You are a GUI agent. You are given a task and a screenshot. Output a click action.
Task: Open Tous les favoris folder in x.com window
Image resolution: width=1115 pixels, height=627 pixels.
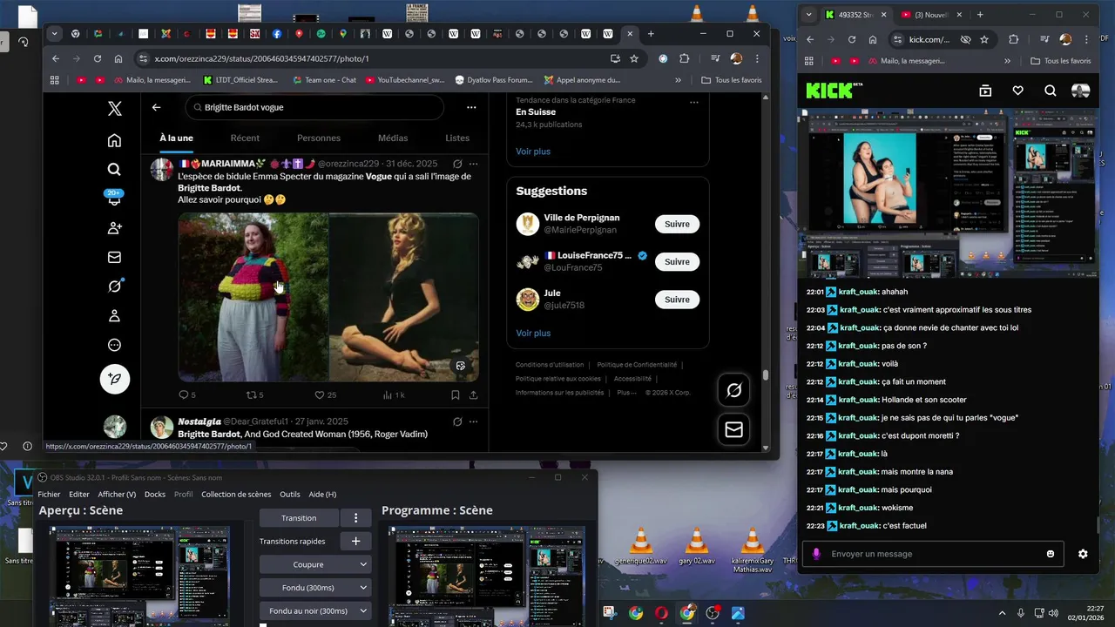(x=732, y=80)
